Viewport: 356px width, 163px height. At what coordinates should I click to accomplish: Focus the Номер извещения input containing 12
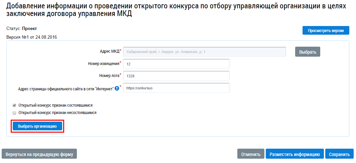click(x=176, y=64)
